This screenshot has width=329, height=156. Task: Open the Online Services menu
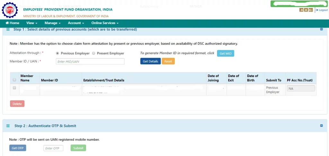[x=105, y=23]
